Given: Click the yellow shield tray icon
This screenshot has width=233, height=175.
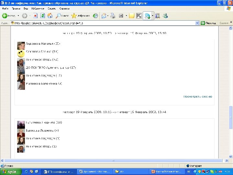Looking at the screenshot, I should [x=200, y=171].
